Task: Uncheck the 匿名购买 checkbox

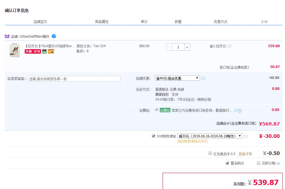Action: 227,163
